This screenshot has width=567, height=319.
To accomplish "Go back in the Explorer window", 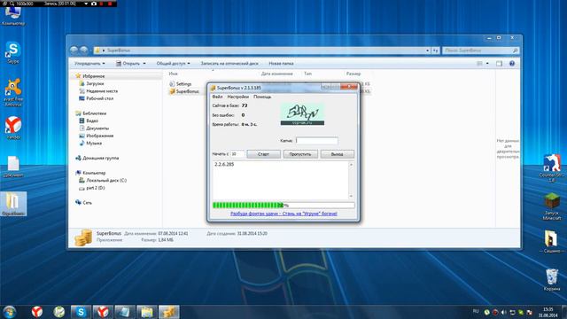I will pyautogui.click(x=74, y=51).
